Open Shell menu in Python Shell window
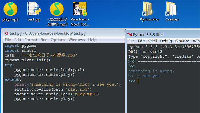The image size is (200, 113). [x=152, y=41]
